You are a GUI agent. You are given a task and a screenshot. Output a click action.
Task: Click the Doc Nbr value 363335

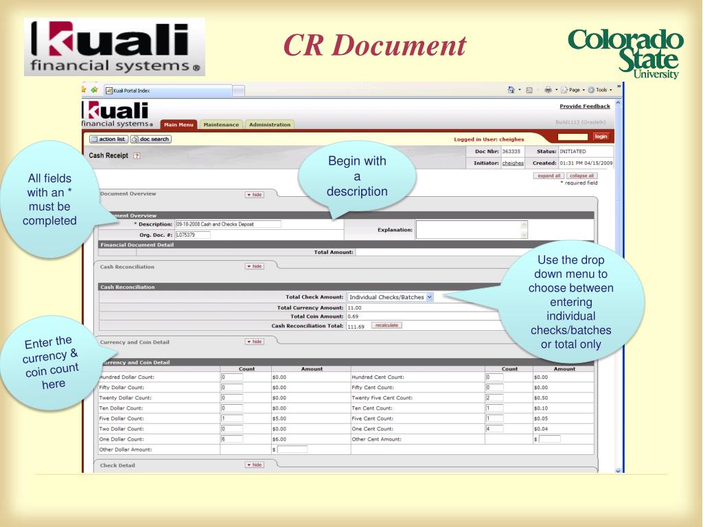point(511,152)
